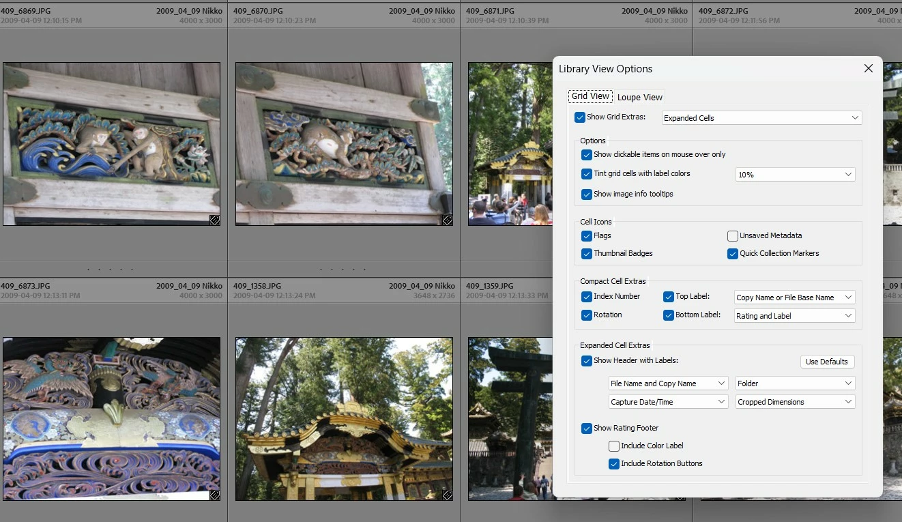Viewport: 902px width, 522px height.
Task: Uncheck Quick Collection Markers
Action: (733, 254)
